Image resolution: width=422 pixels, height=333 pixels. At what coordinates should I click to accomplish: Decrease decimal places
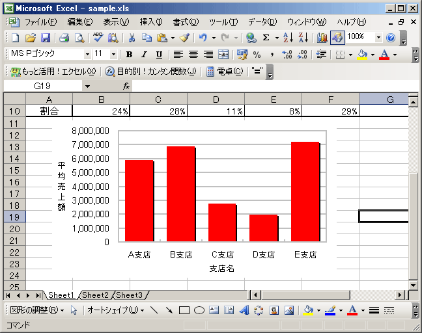click(302, 55)
